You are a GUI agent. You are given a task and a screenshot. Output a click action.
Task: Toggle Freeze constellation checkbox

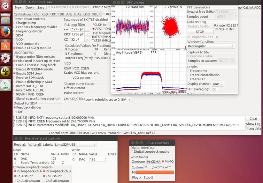pos(188,75)
